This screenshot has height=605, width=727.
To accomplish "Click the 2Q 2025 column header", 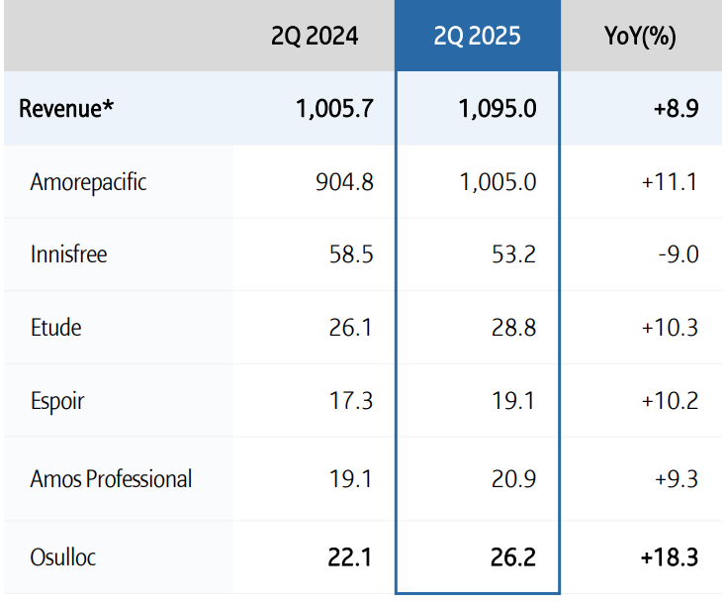I will click(x=477, y=39).
